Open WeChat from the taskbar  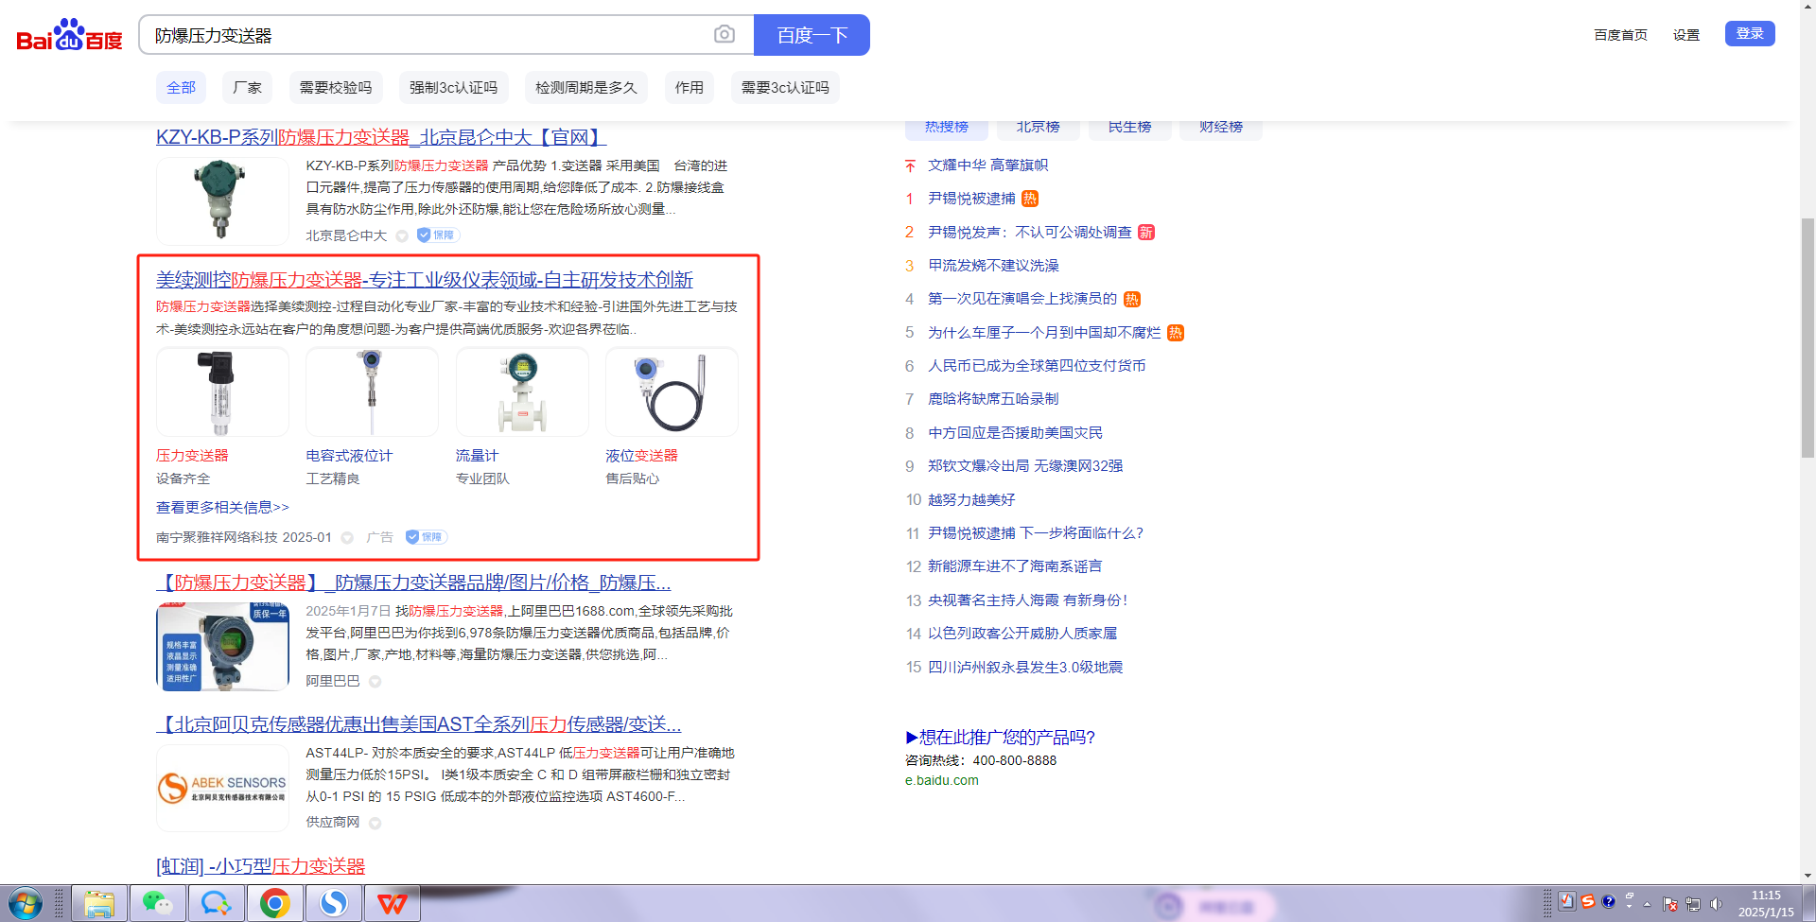[x=157, y=904]
